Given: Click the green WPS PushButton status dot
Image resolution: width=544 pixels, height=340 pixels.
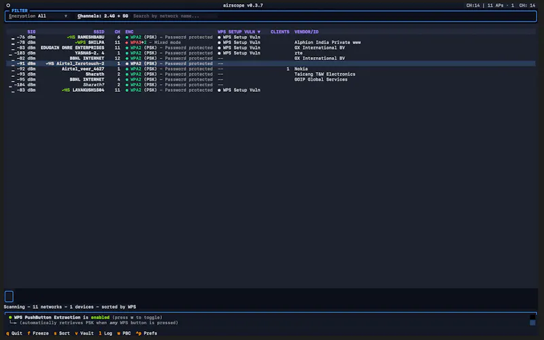Looking at the screenshot, I should click(x=10, y=318).
